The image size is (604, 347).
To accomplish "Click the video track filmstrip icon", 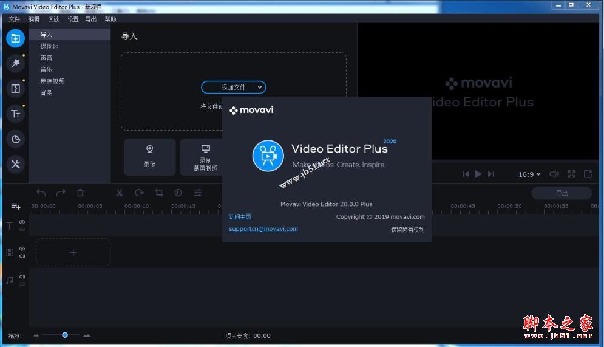I will 10,253.
